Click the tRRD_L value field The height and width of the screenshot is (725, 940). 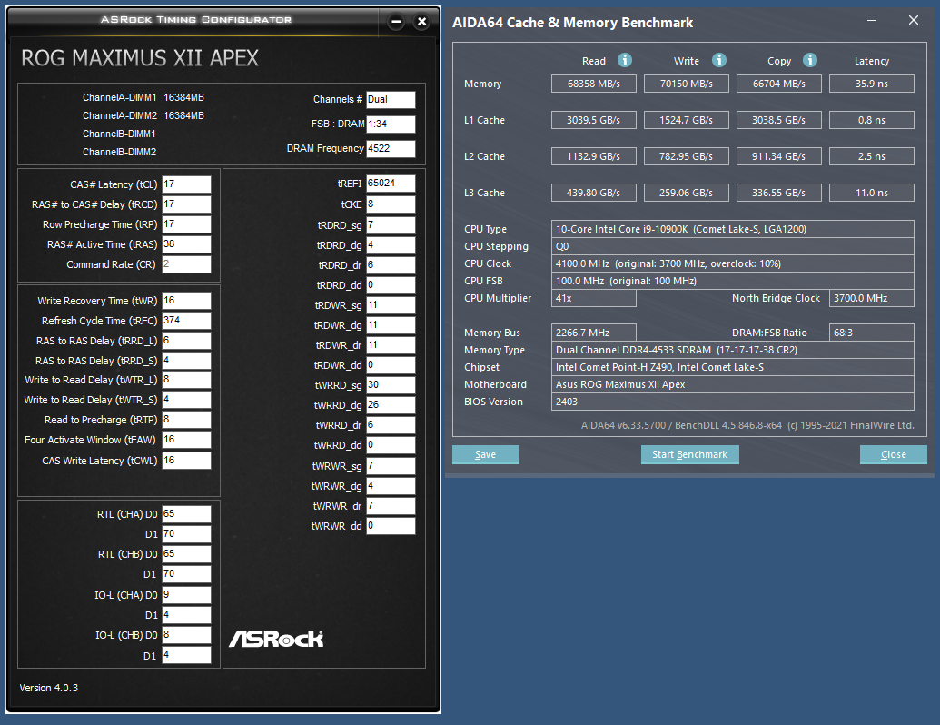[x=186, y=341]
